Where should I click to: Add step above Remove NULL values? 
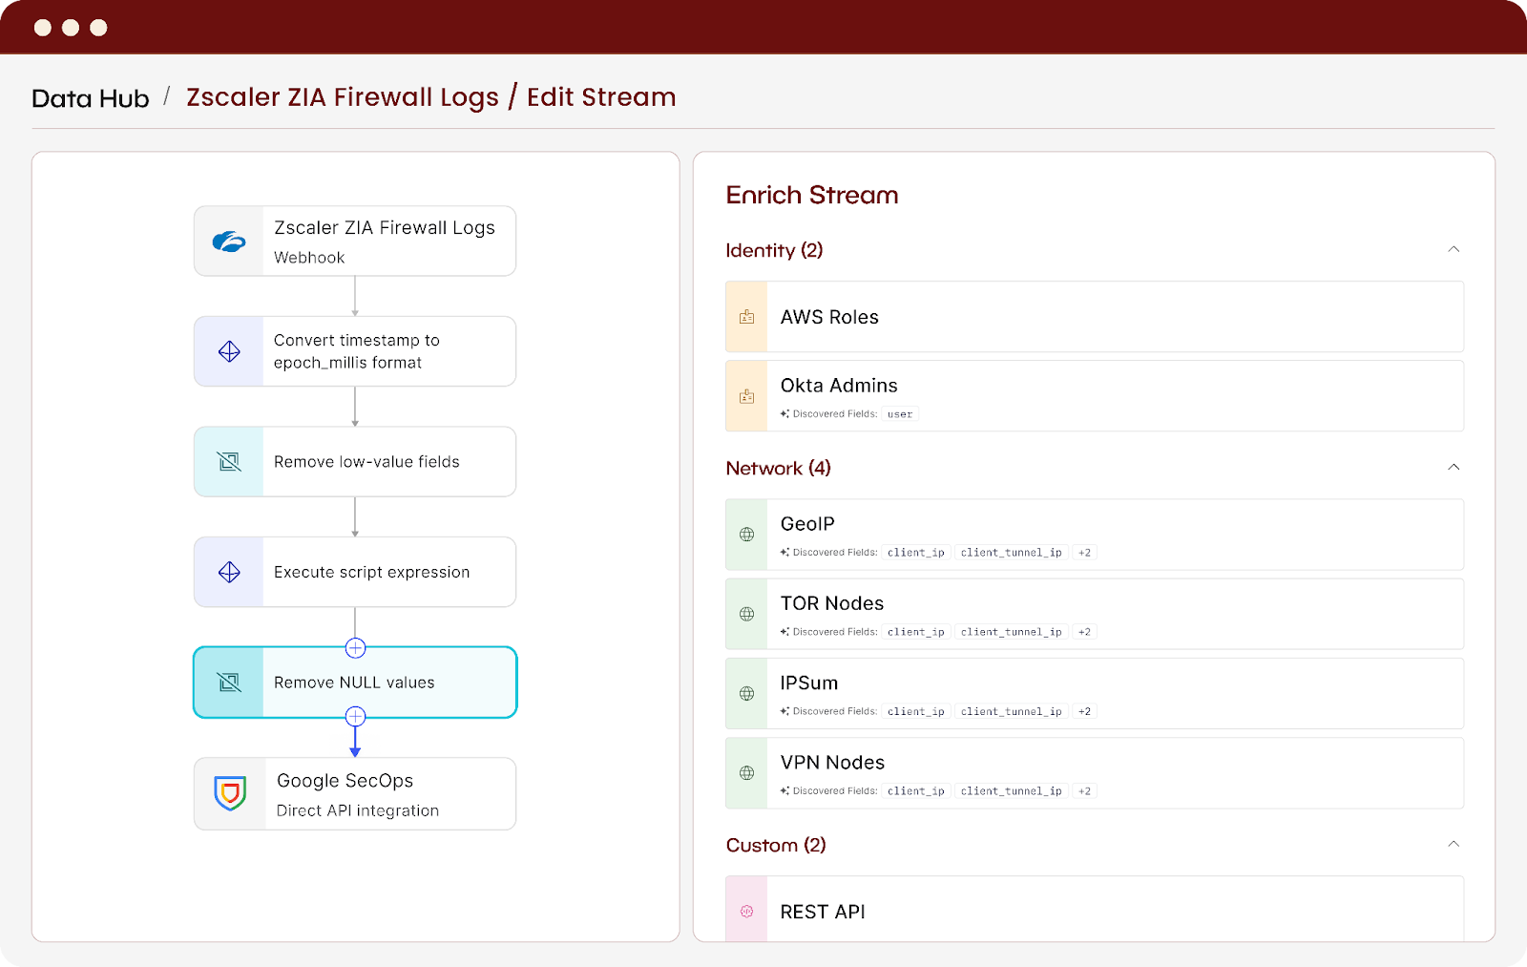pos(355,648)
